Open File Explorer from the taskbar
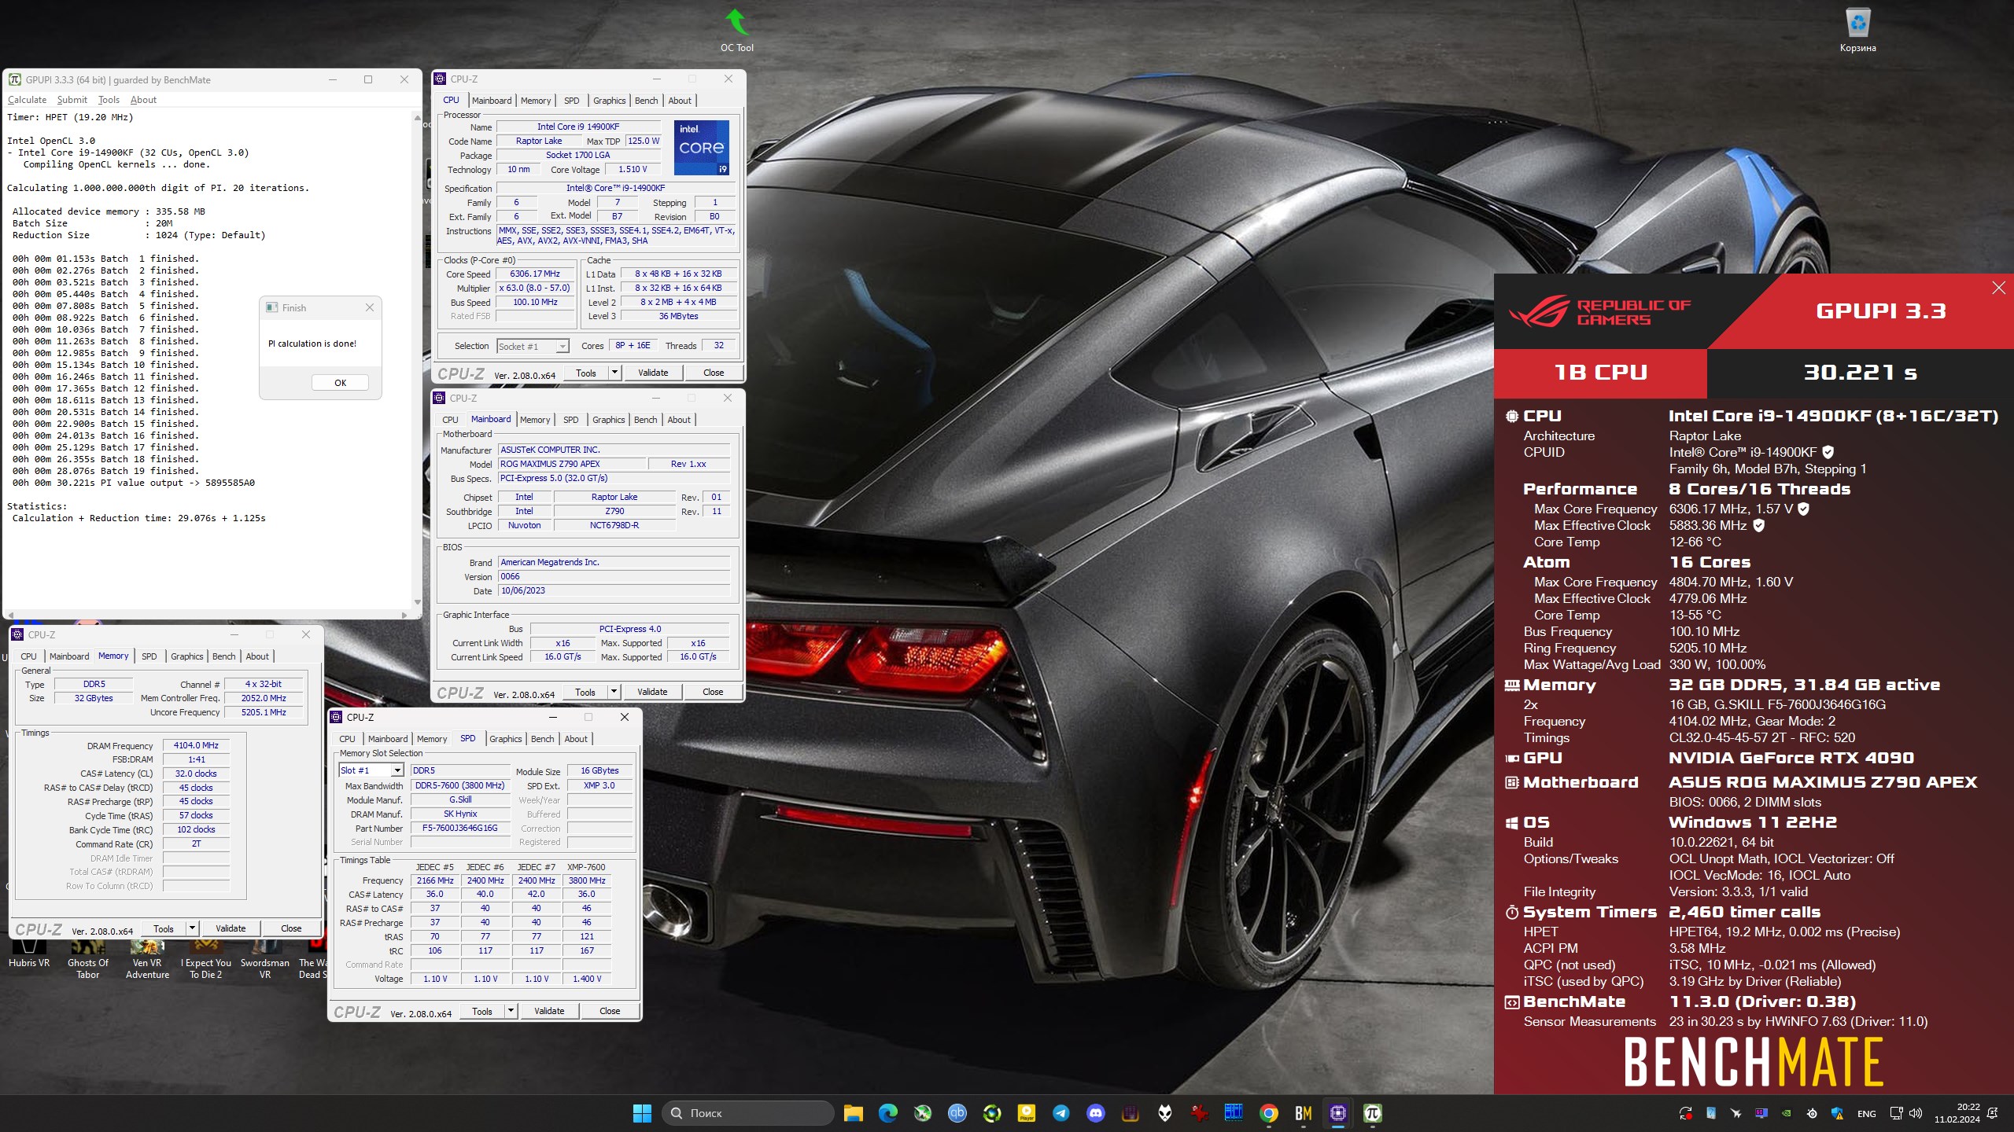Viewport: 2014px width, 1132px height. (853, 1113)
